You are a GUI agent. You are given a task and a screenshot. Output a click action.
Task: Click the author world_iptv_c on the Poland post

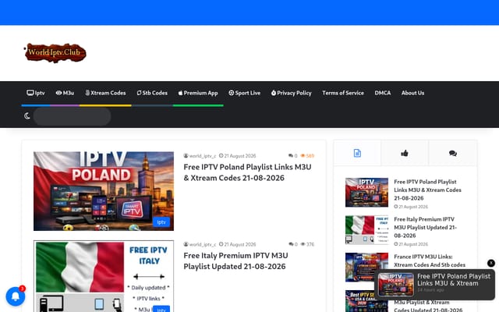coord(200,156)
